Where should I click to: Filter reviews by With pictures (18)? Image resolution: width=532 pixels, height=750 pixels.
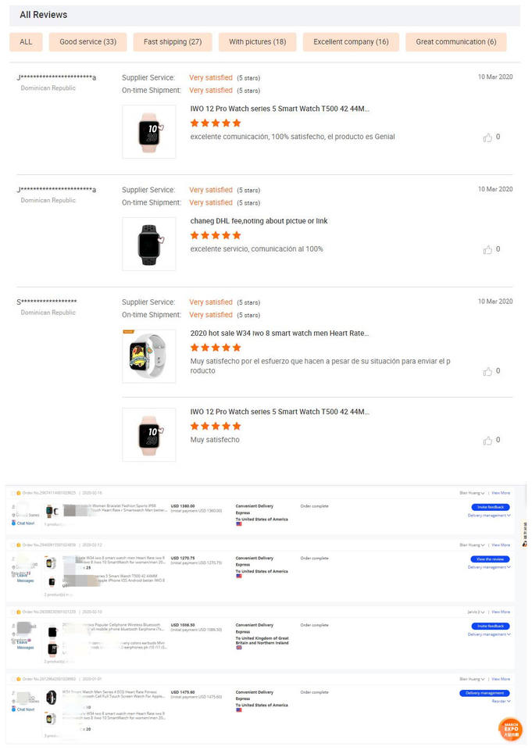[257, 42]
